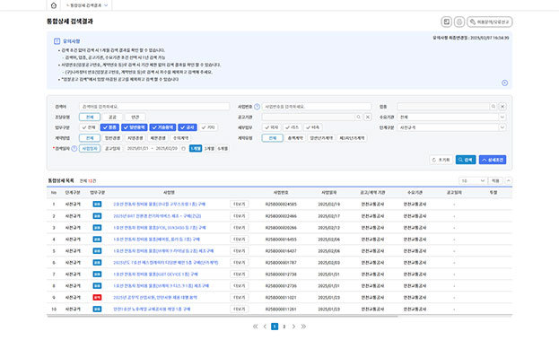Uncheck the 일반용역 option in 업무구분

tap(134, 127)
